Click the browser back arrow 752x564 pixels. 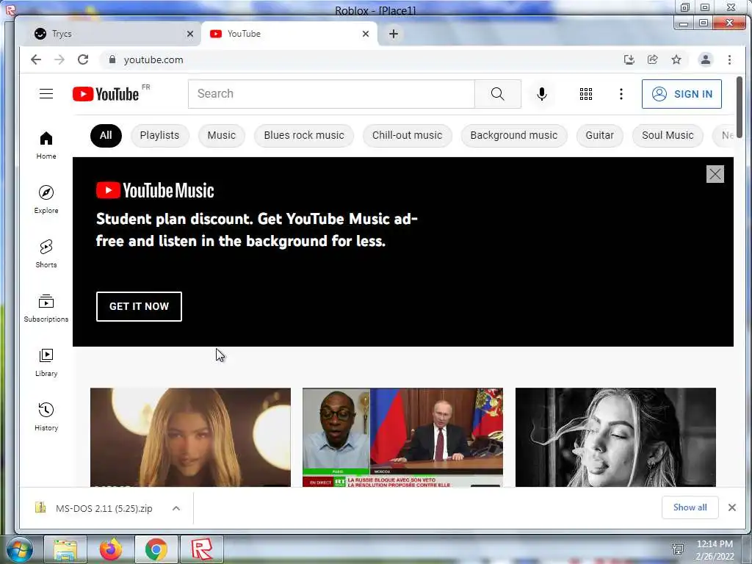pyautogui.click(x=36, y=60)
